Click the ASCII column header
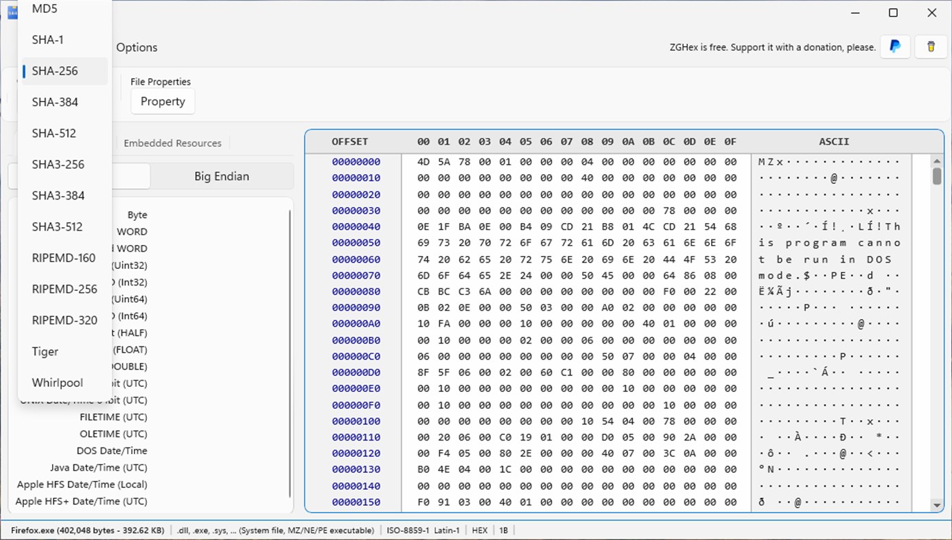 click(x=834, y=141)
